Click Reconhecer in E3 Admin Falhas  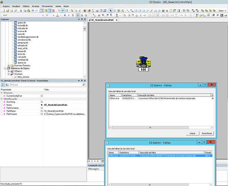tap(207, 133)
